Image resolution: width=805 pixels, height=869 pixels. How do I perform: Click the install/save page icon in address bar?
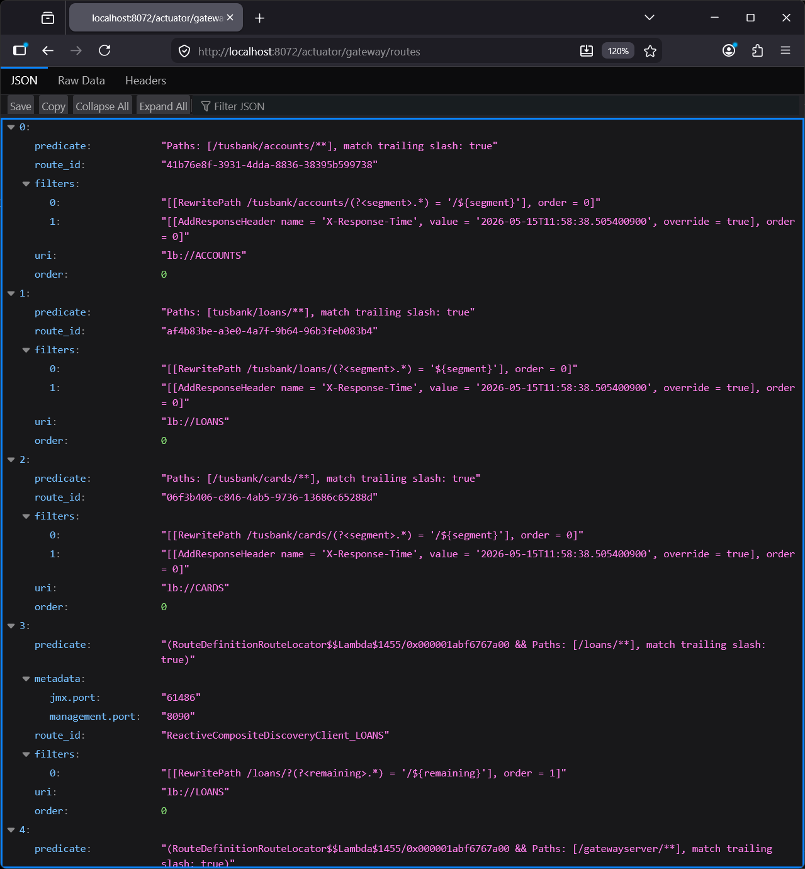point(586,51)
